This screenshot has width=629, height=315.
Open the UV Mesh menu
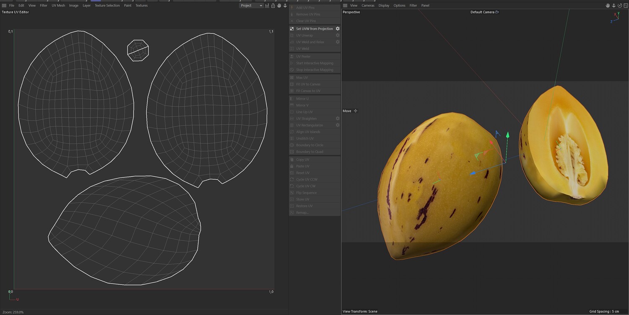click(58, 5)
